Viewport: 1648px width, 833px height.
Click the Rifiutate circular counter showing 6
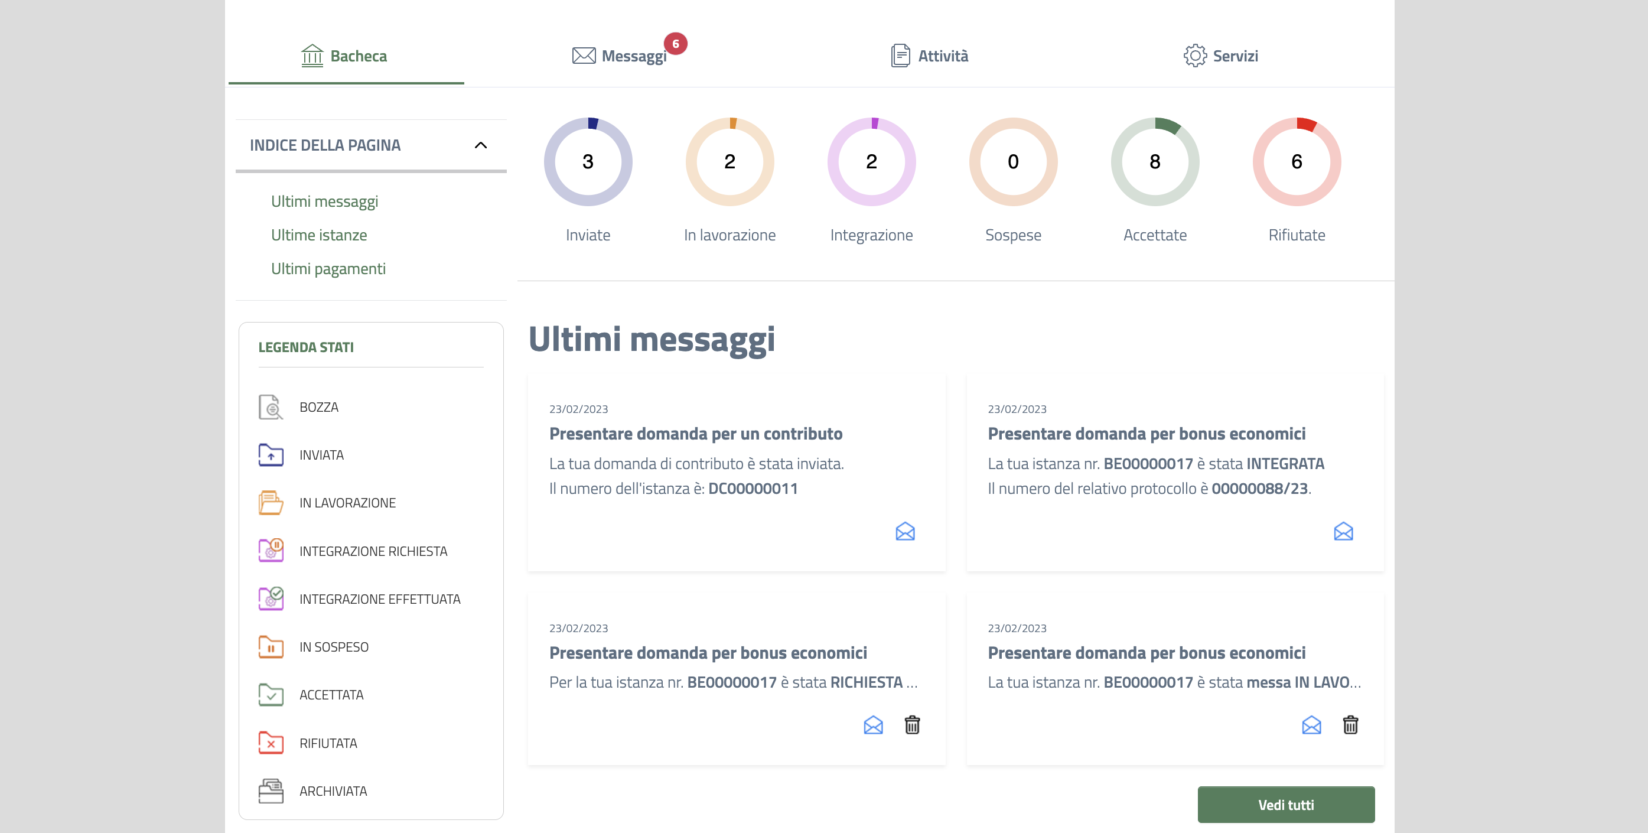pos(1296,162)
